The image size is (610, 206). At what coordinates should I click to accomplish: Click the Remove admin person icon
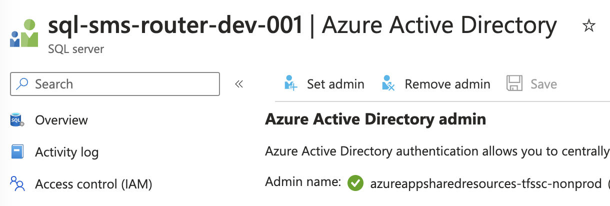click(388, 83)
